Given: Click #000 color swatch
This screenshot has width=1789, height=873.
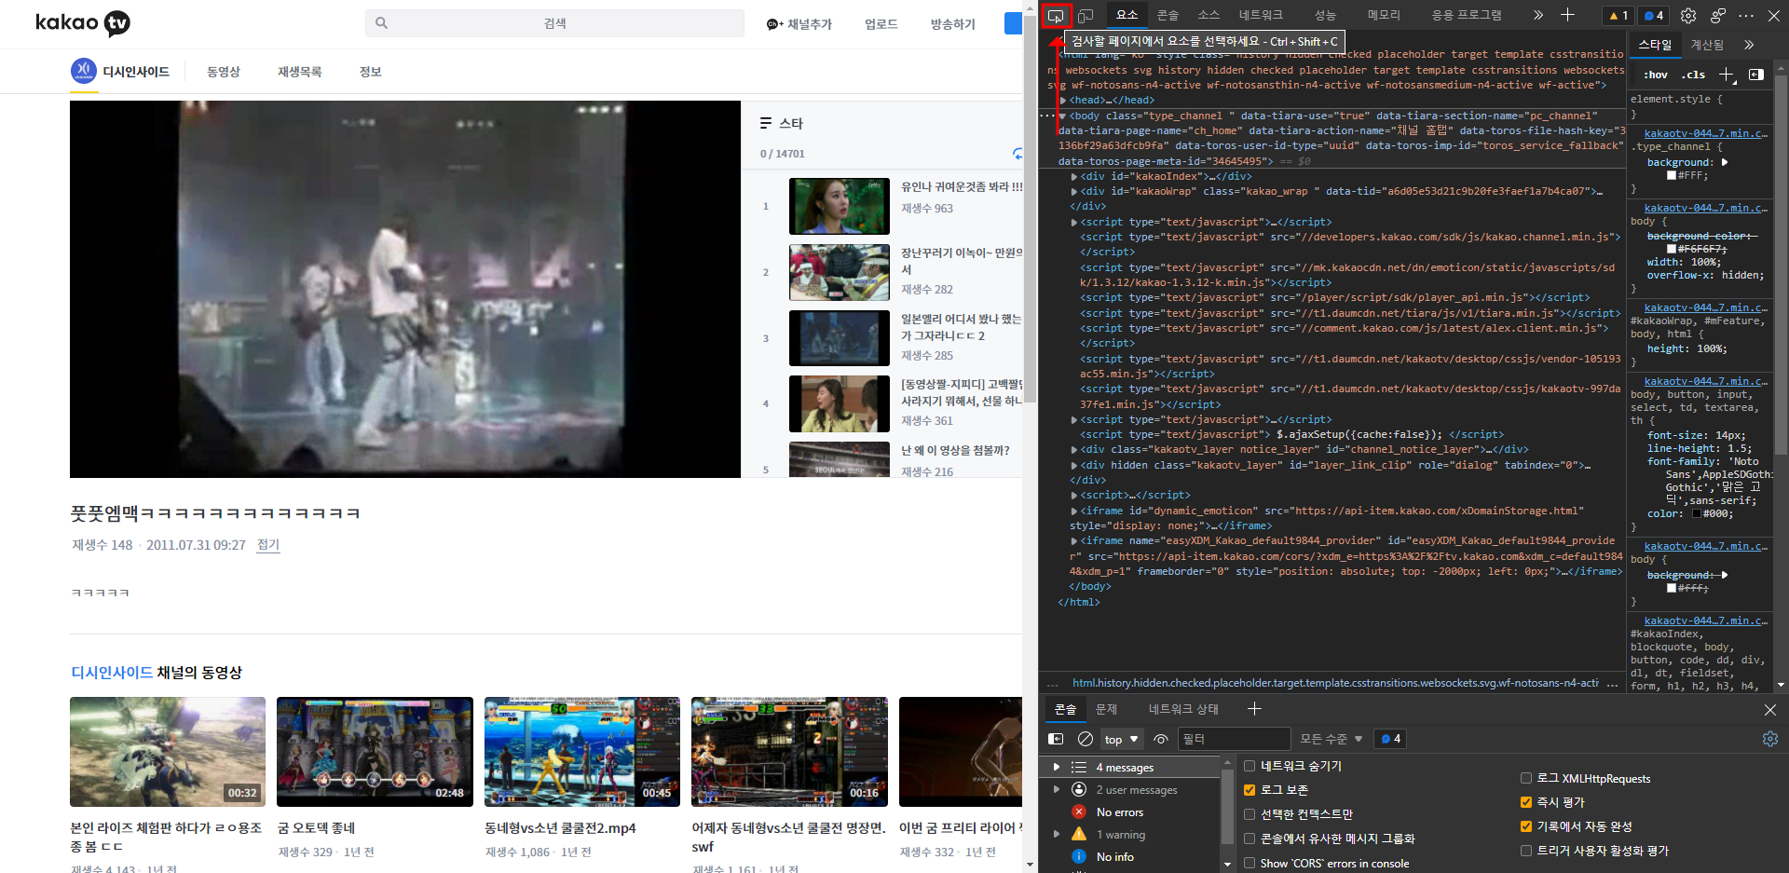Looking at the screenshot, I should click(1696, 513).
